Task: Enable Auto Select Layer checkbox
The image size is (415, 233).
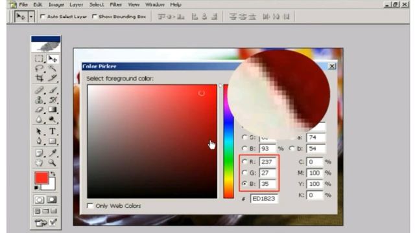Action: click(42, 17)
